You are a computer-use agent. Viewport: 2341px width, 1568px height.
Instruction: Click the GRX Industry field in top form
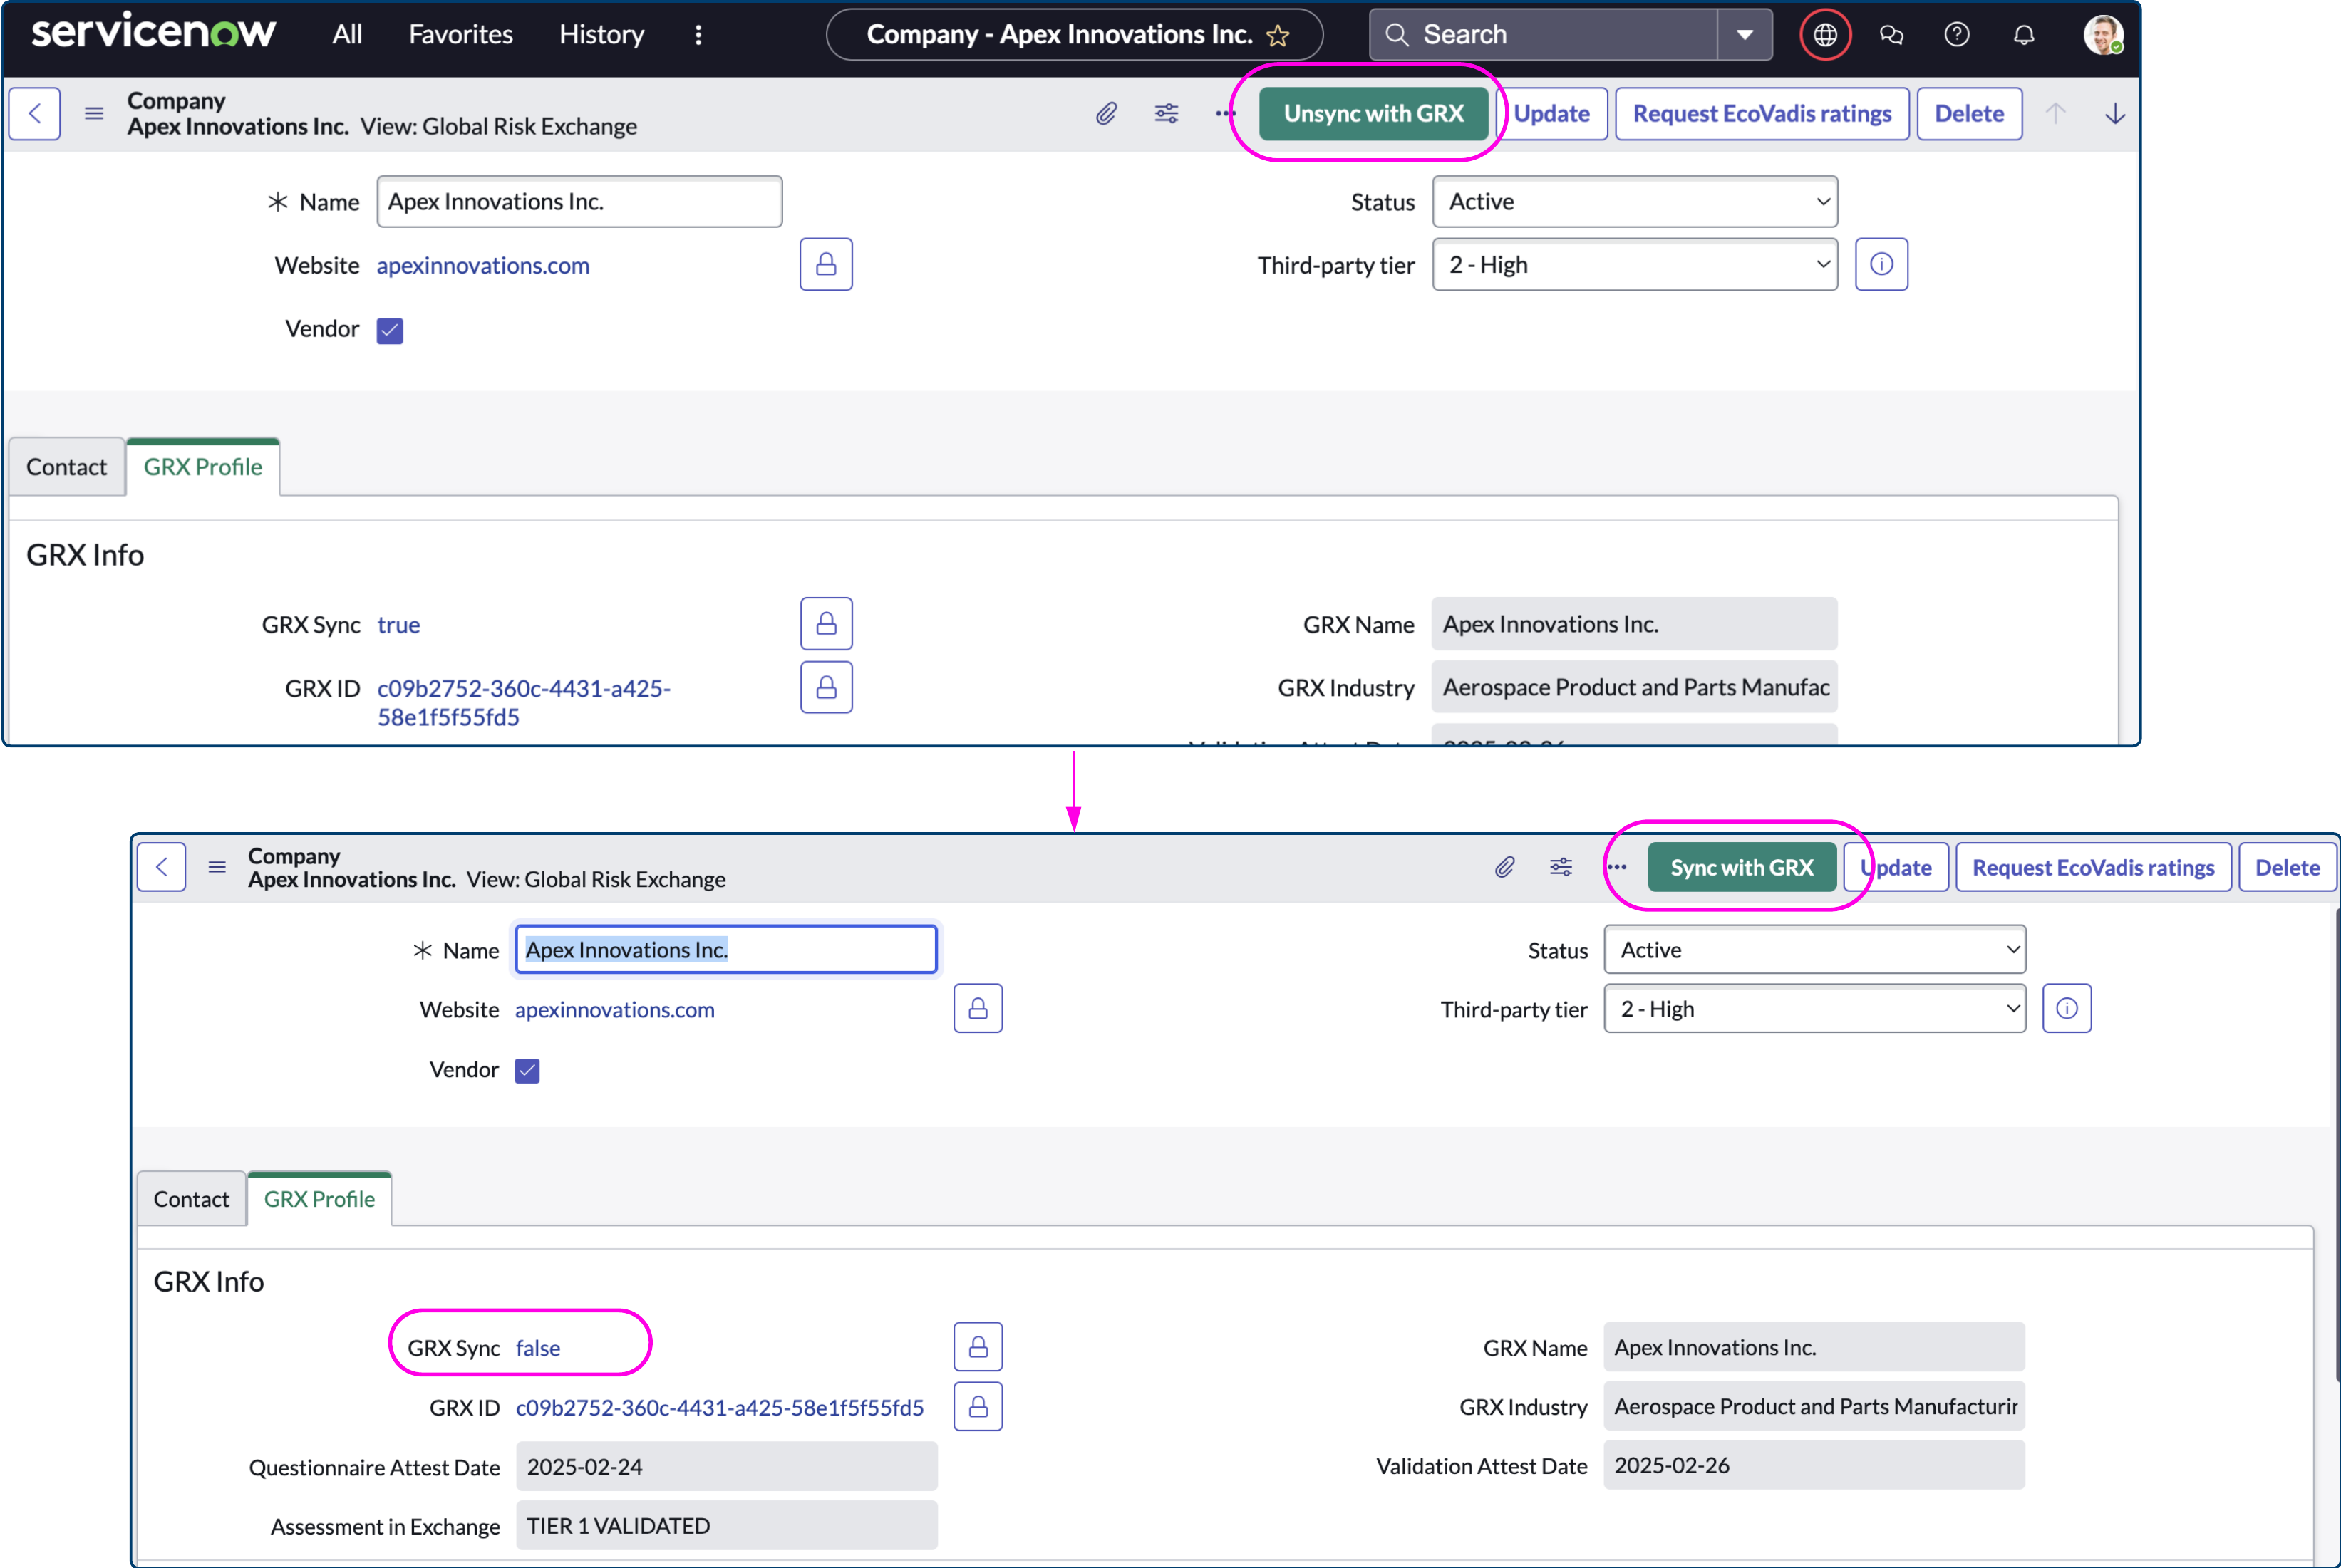coord(1635,687)
